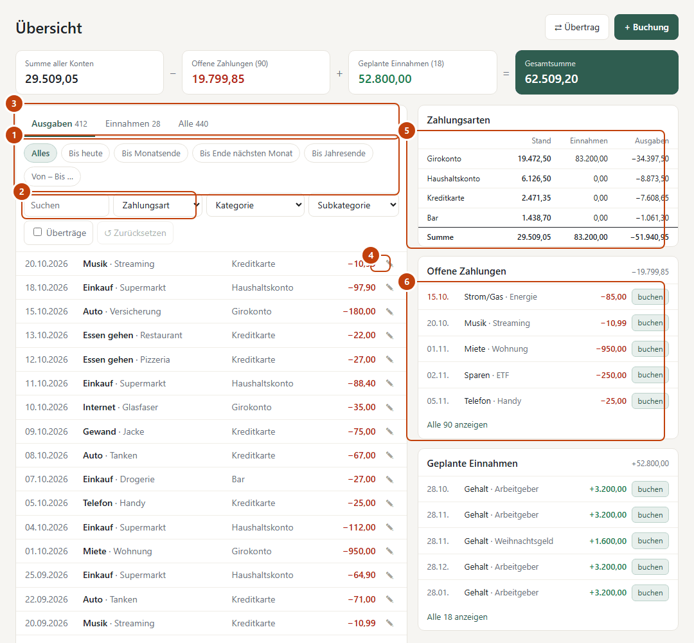Edit the Gewand Jacke entry
This screenshot has height=643, width=694.
[x=389, y=431]
